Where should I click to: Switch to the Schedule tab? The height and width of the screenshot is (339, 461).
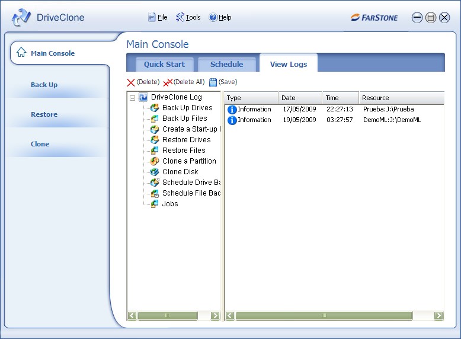pos(226,64)
